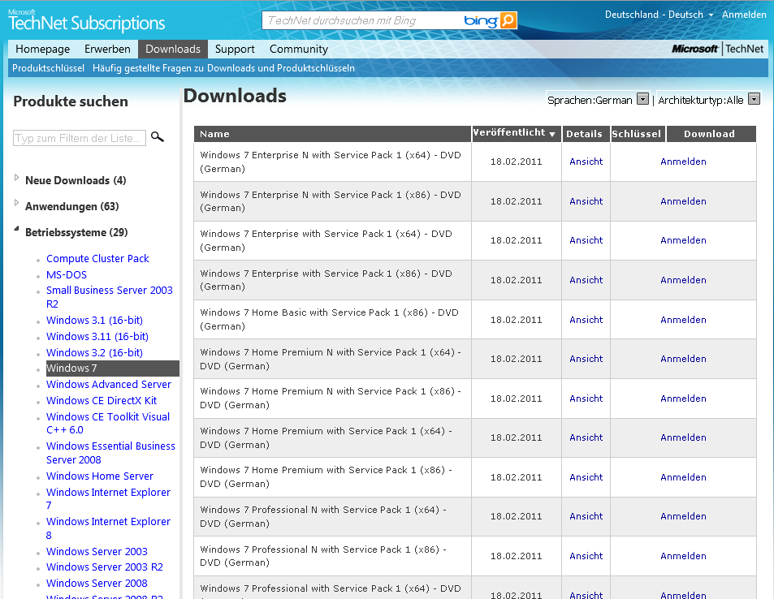Click Windows 7 Professional N (x64) DVD name
Viewport: 774px width, 599px height.
tap(322, 516)
